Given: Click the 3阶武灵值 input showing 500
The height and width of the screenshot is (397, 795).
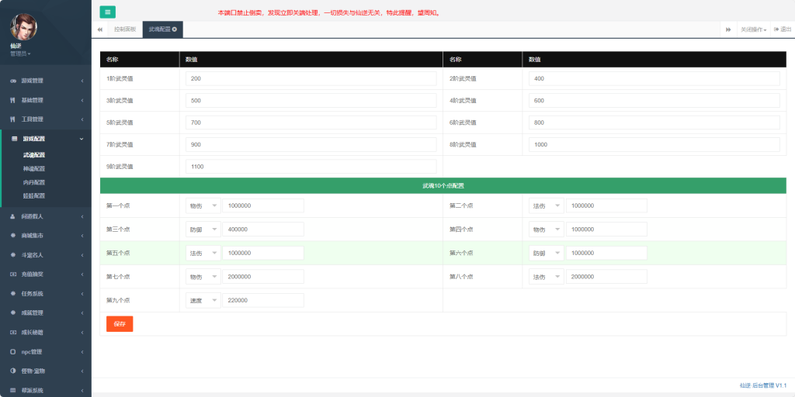Looking at the screenshot, I should click(x=311, y=101).
